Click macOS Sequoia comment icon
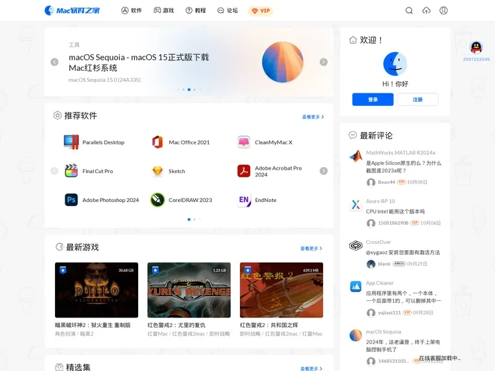 click(356, 335)
